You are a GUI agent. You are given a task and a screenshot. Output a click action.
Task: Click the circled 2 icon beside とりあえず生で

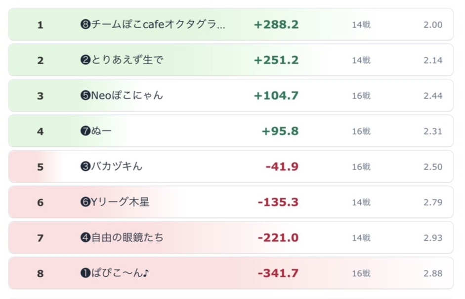point(85,60)
